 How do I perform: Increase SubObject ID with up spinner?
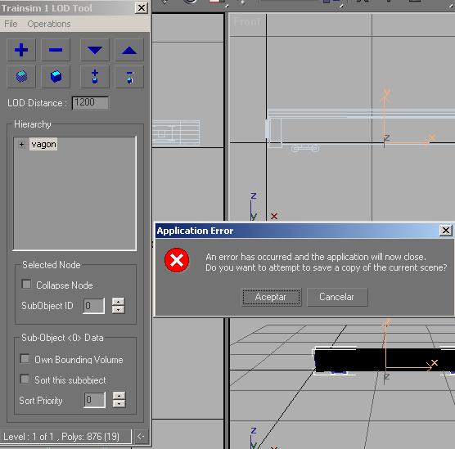coord(118,302)
